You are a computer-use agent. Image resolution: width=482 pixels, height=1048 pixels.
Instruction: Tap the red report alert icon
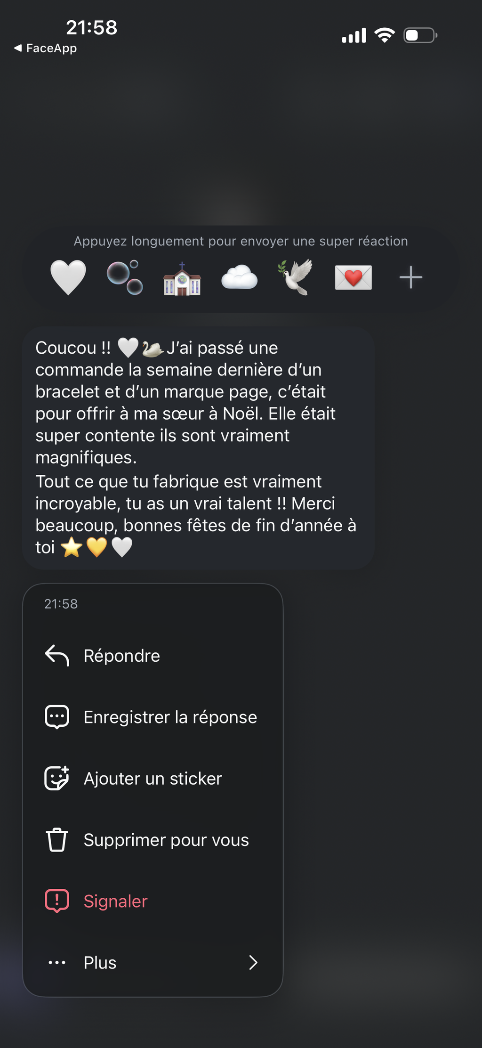(57, 901)
